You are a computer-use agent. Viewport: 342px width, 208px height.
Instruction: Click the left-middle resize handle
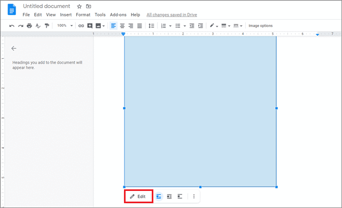click(x=125, y=108)
